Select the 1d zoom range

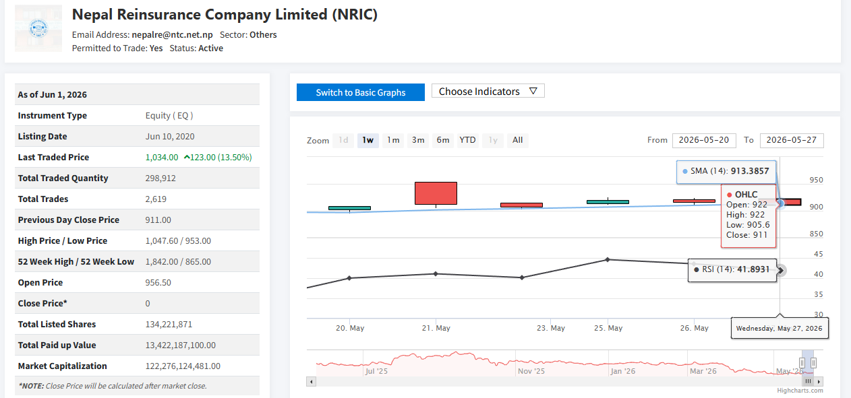tap(343, 140)
